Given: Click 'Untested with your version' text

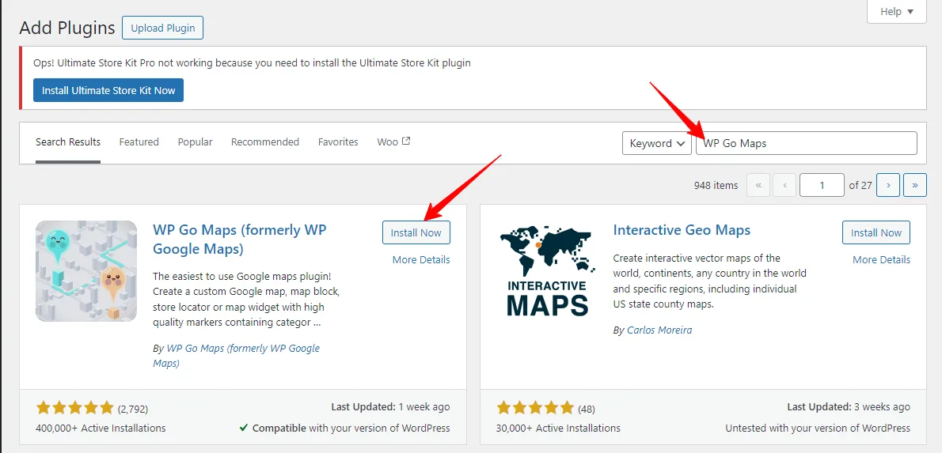Looking at the screenshot, I should tap(818, 428).
